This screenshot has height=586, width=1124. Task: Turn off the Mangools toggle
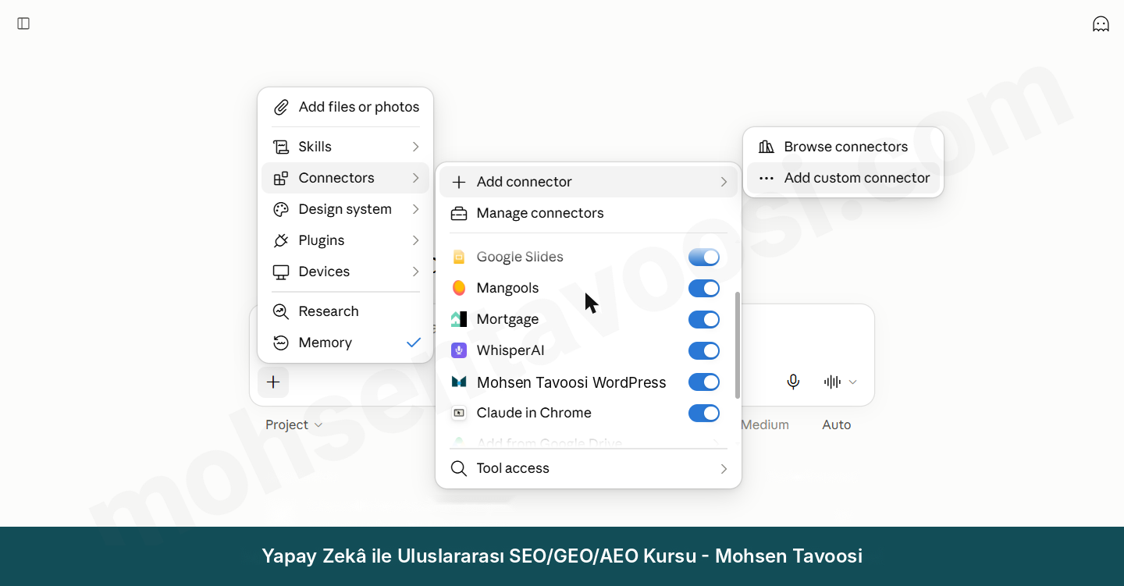click(704, 288)
